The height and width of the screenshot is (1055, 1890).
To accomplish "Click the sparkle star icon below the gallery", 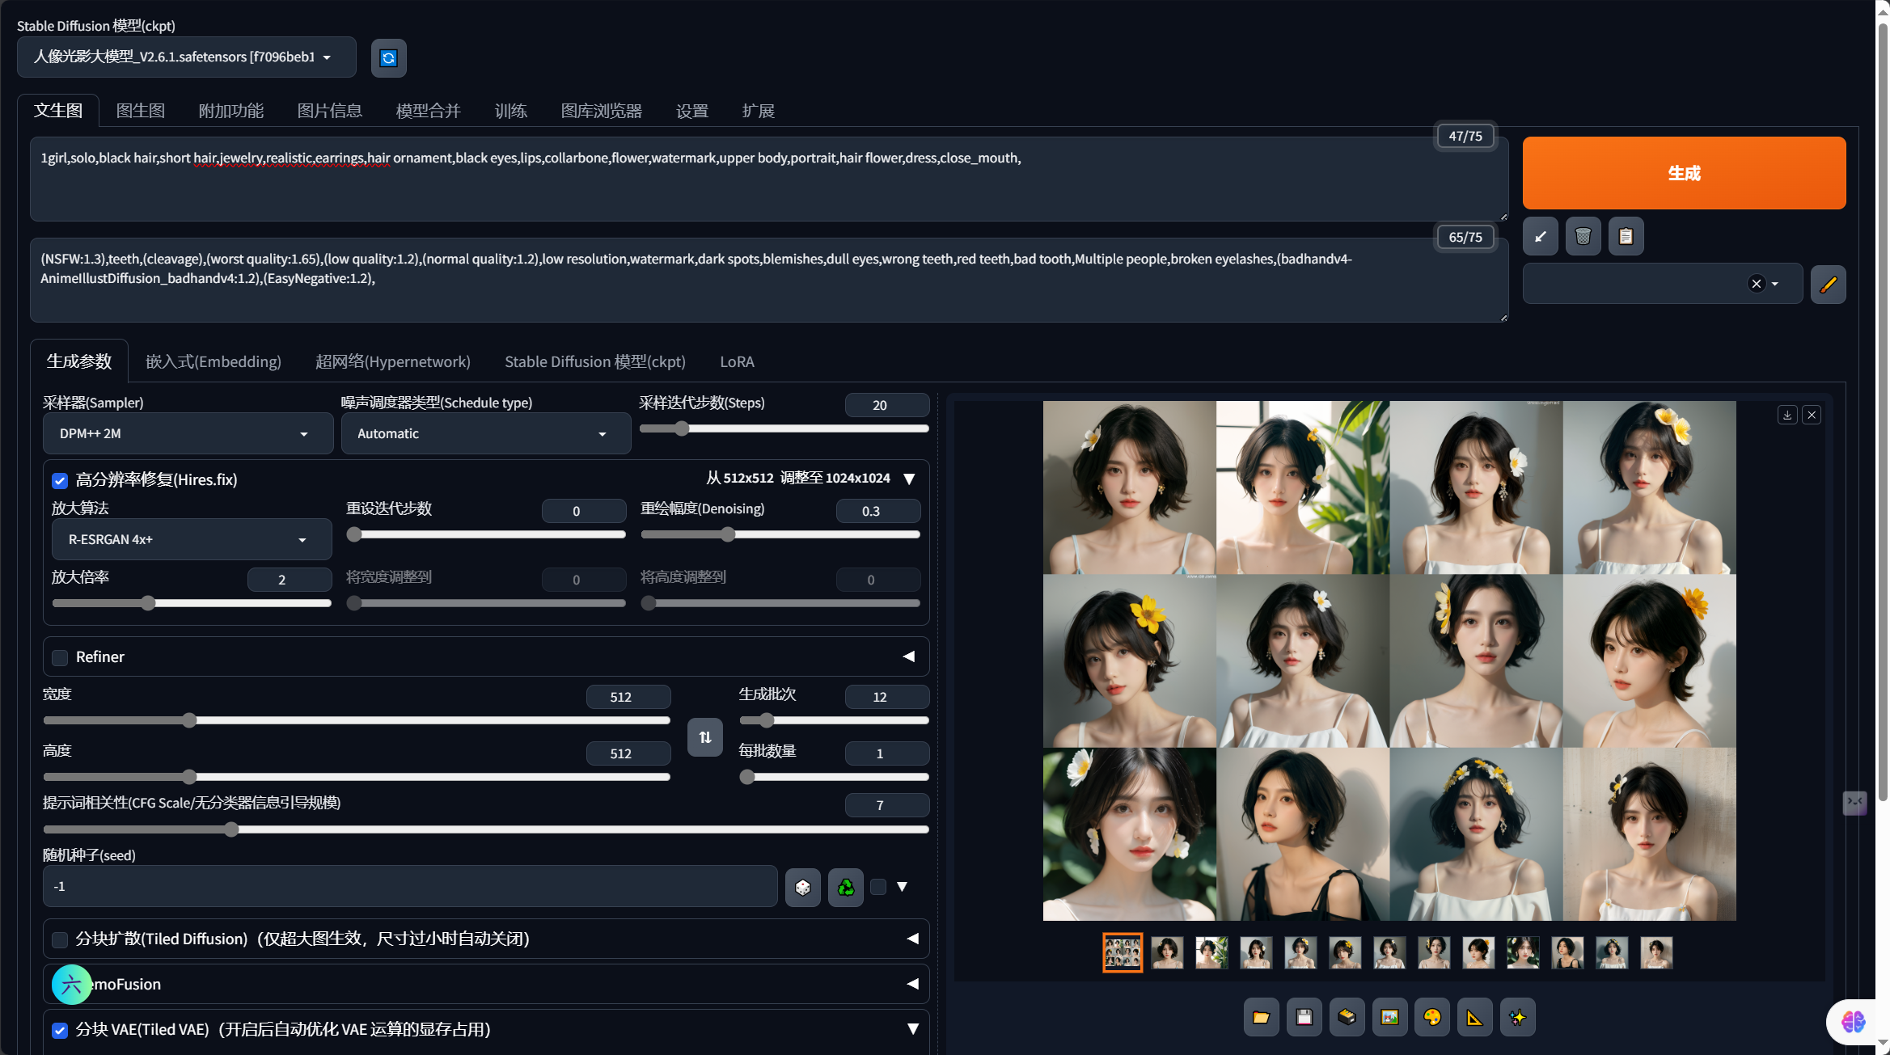I will (1517, 1017).
